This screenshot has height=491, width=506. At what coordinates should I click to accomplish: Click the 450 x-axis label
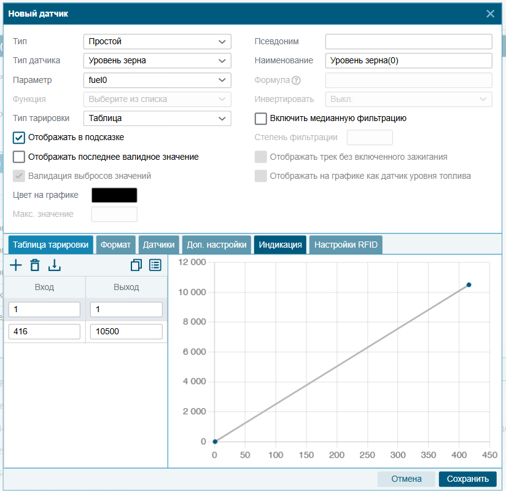pyautogui.click(x=489, y=455)
